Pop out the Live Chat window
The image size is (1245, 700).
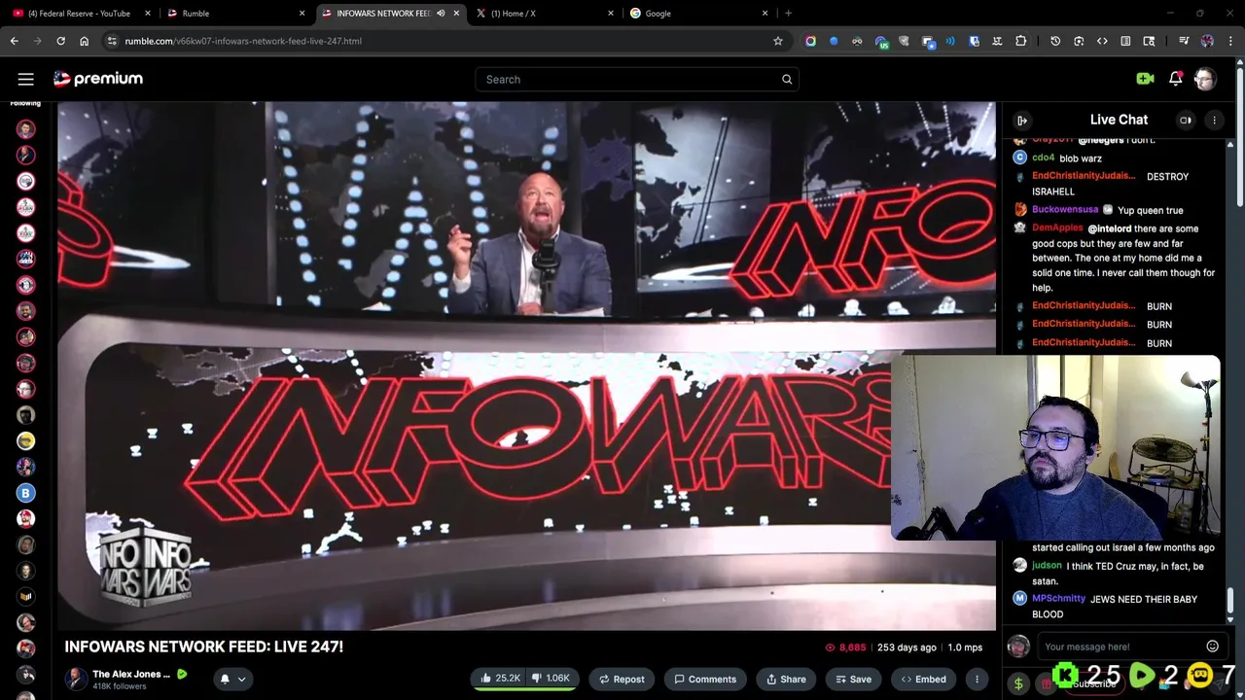[x=1186, y=120]
